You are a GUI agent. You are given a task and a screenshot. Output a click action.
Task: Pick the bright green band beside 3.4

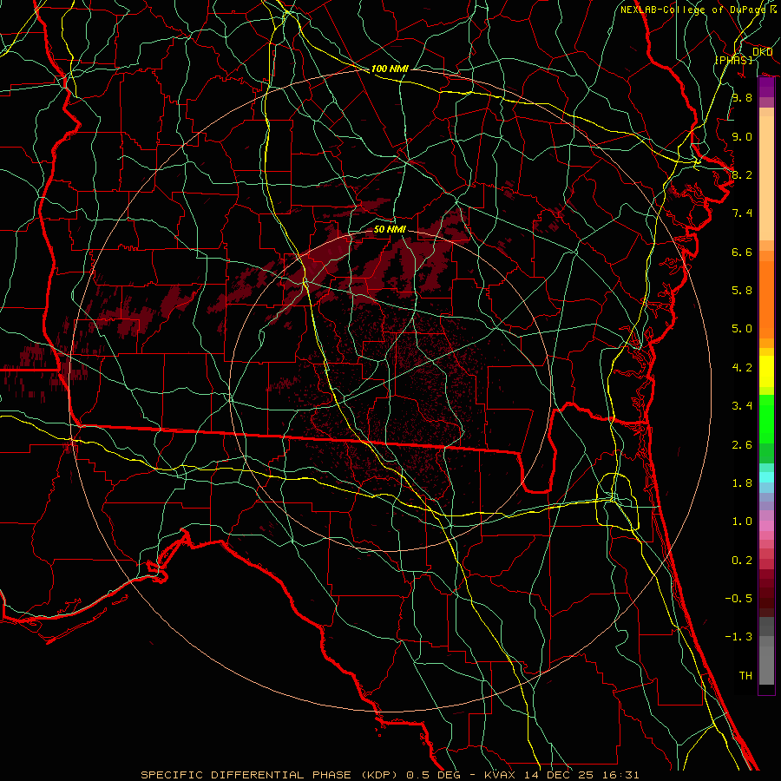[766, 419]
